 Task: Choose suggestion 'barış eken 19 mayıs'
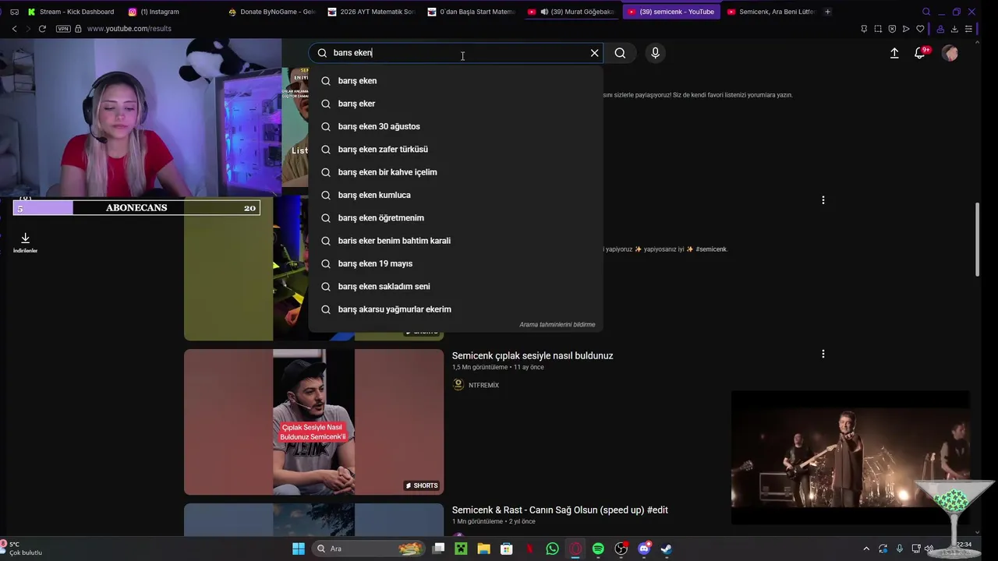[x=455, y=263]
